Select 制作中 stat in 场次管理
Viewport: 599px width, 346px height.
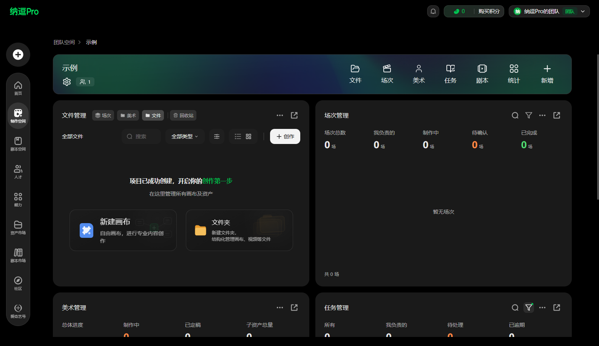point(431,139)
